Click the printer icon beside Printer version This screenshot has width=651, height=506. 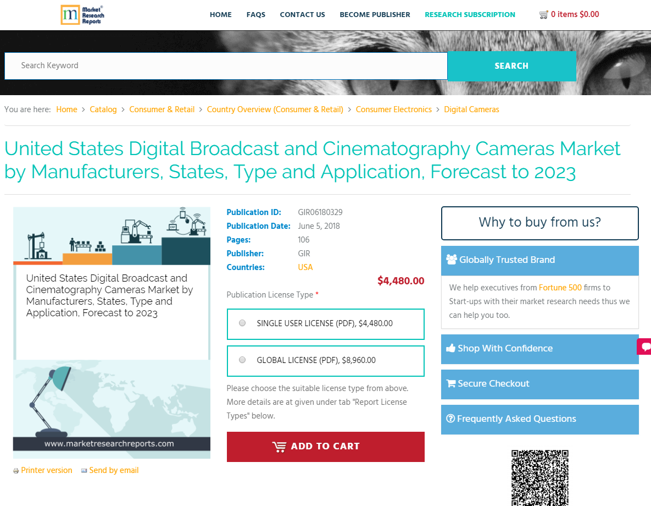pyautogui.click(x=16, y=471)
